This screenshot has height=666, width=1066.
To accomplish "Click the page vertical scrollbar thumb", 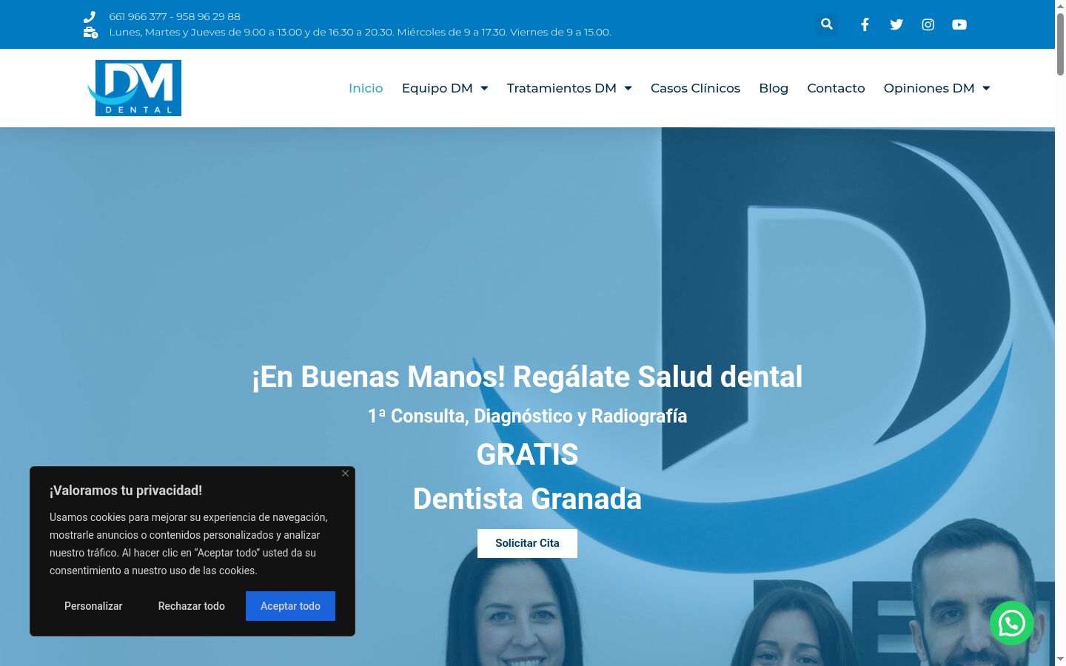I will coord(1060,44).
